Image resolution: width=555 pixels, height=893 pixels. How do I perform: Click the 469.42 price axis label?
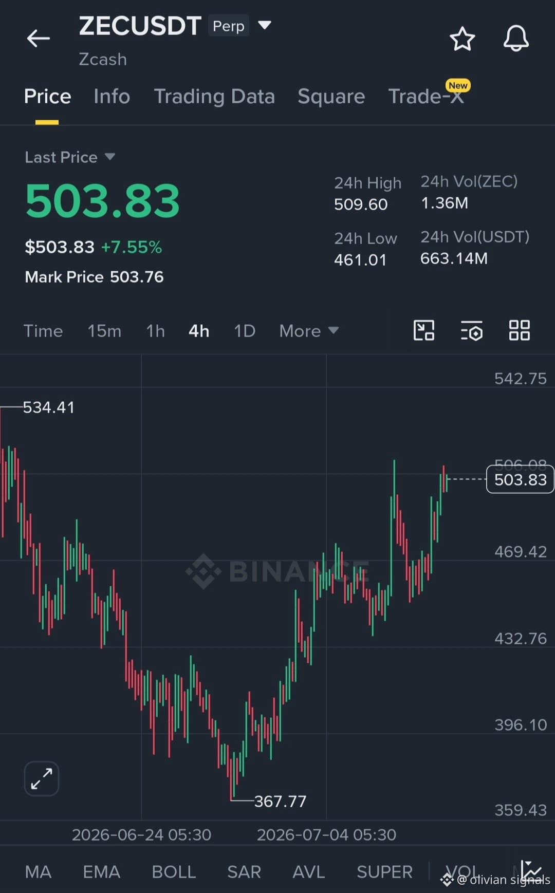pyautogui.click(x=521, y=552)
